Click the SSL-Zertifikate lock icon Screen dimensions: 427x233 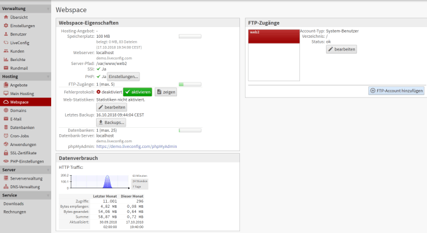[x=6, y=153]
